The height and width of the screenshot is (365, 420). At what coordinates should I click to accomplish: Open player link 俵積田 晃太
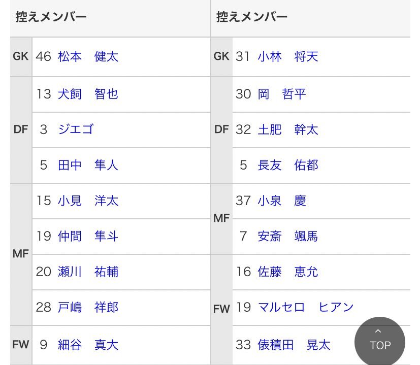click(294, 345)
